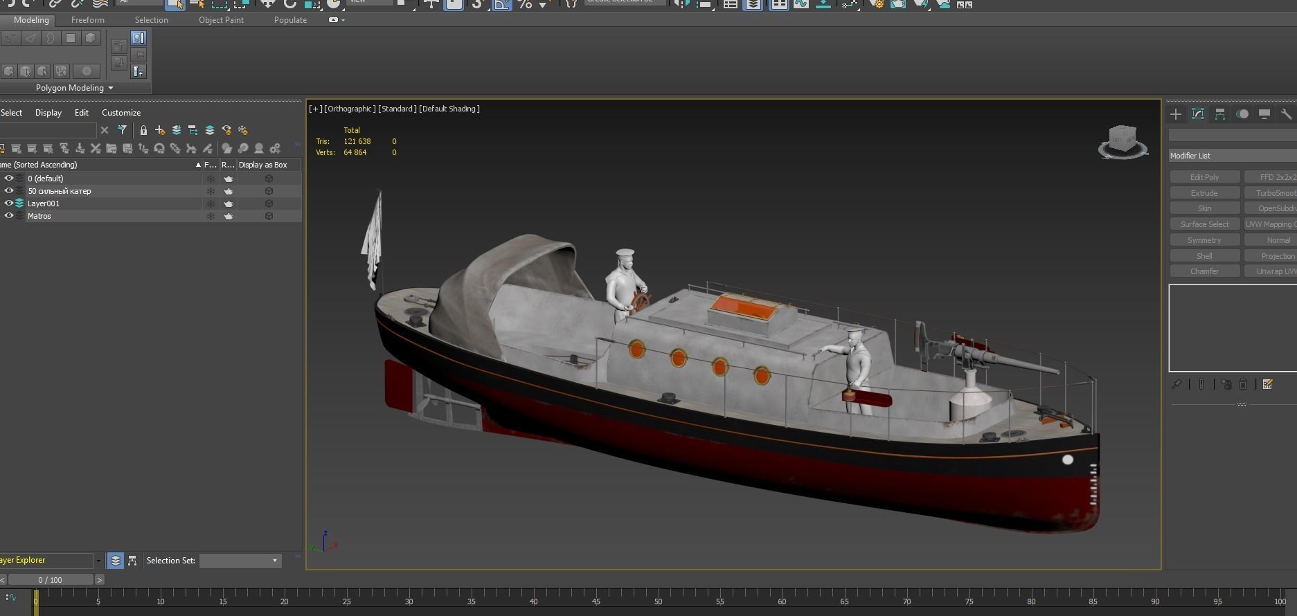Click sort by hierarchy icon at bottom
This screenshot has width=1297, height=616.
132,561
